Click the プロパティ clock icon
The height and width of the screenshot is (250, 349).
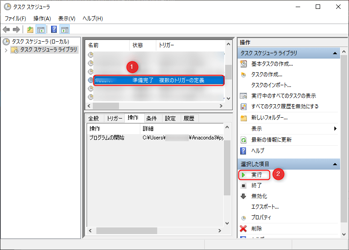click(243, 218)
